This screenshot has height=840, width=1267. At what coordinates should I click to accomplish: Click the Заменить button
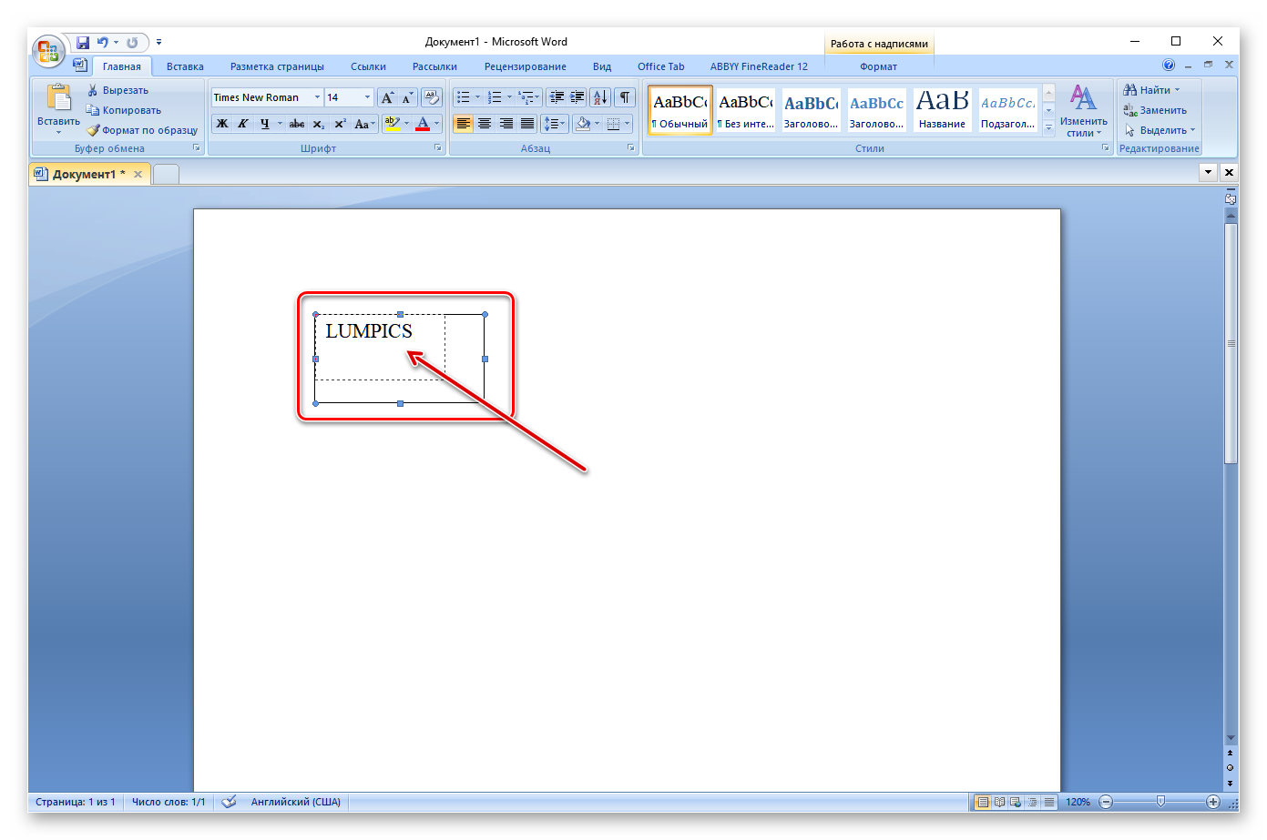1155,110
